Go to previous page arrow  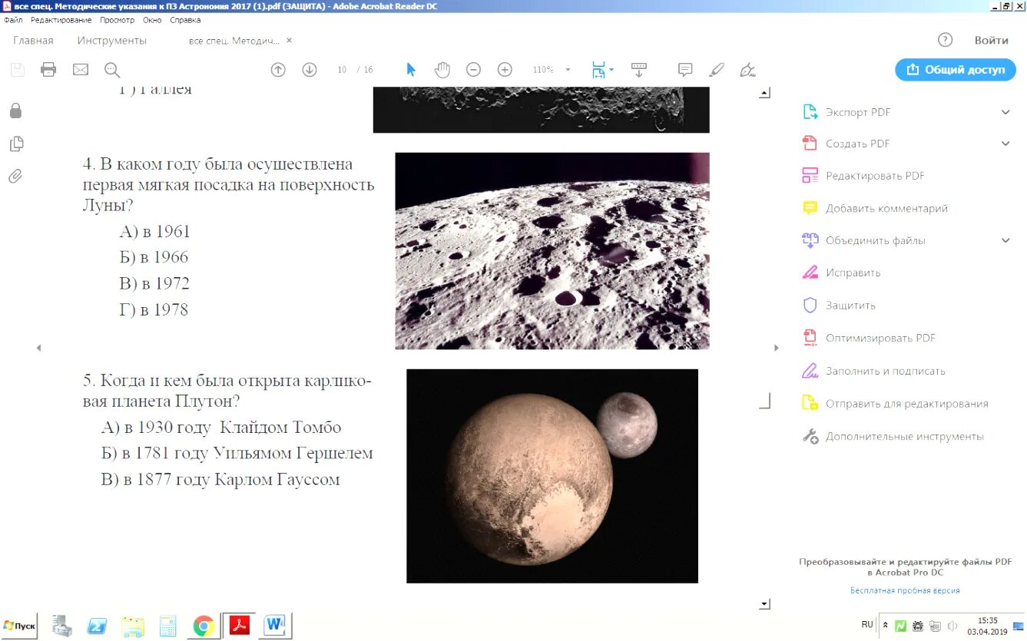[278, 70]
